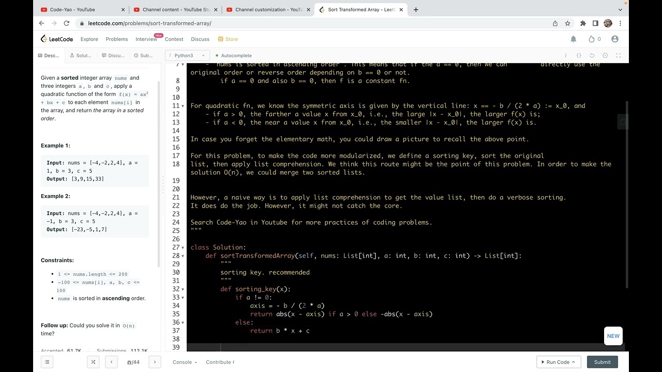This screenshot has height=372, width=662.
Task: Click Run Code button
Action: pyautogui.click(x=559, y=362)
